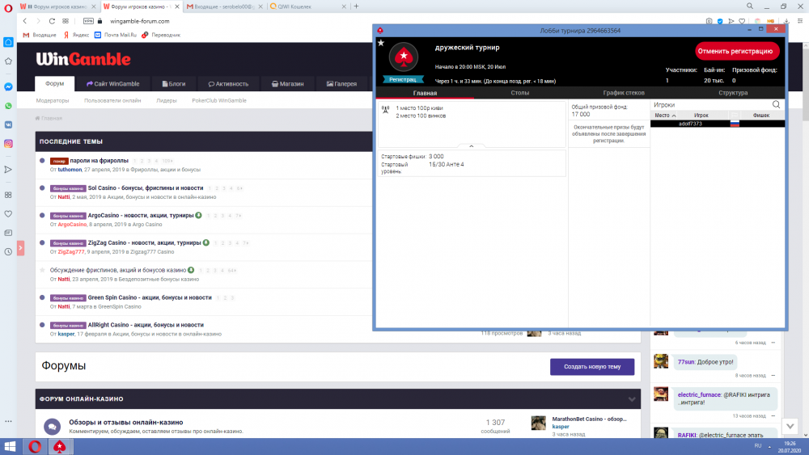Click the Игроки search input field
This screenshot has height=455, width=809.
tap(710, 104)
